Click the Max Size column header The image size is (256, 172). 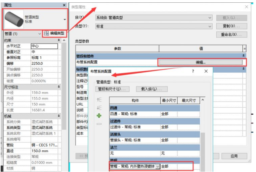(x=188, y=100)
